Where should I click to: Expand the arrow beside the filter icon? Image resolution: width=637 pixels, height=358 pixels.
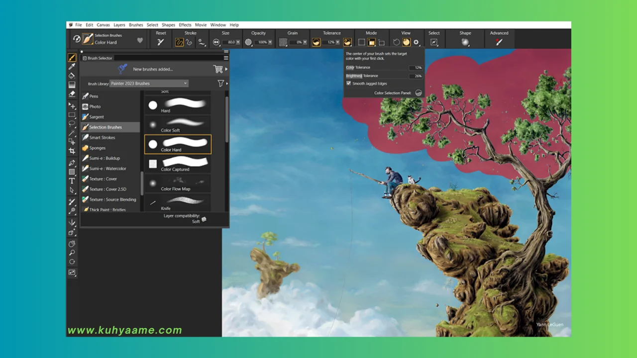(x=227, y=84)
